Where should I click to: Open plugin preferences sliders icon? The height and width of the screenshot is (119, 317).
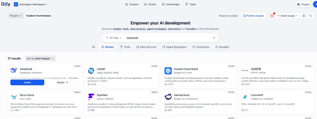click(310, 16)
